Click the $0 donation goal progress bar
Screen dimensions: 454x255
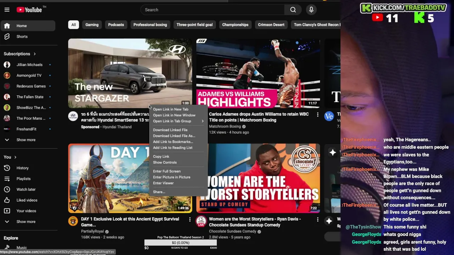[x=181, y=243]
